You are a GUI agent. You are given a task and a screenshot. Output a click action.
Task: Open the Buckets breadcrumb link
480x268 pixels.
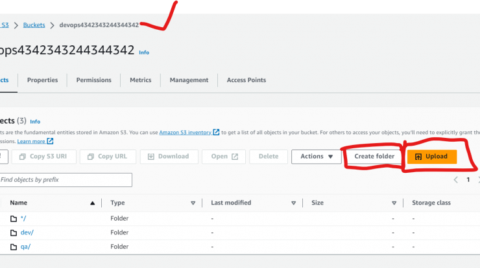coord(34,25)
